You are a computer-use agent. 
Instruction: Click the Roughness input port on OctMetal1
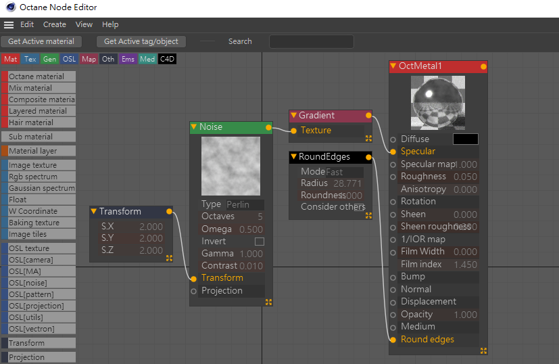tap(393, 177)
